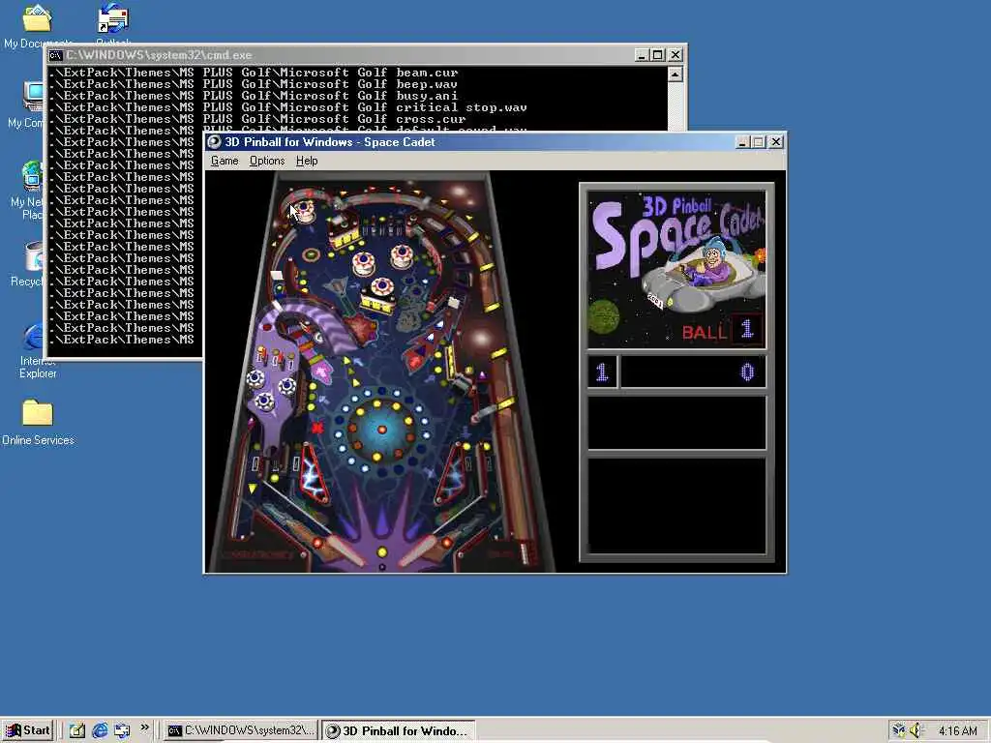Switch to cmd.exe taskbar button
The image size is (991, 743).
pyautogui.click(x=241, y=730)
